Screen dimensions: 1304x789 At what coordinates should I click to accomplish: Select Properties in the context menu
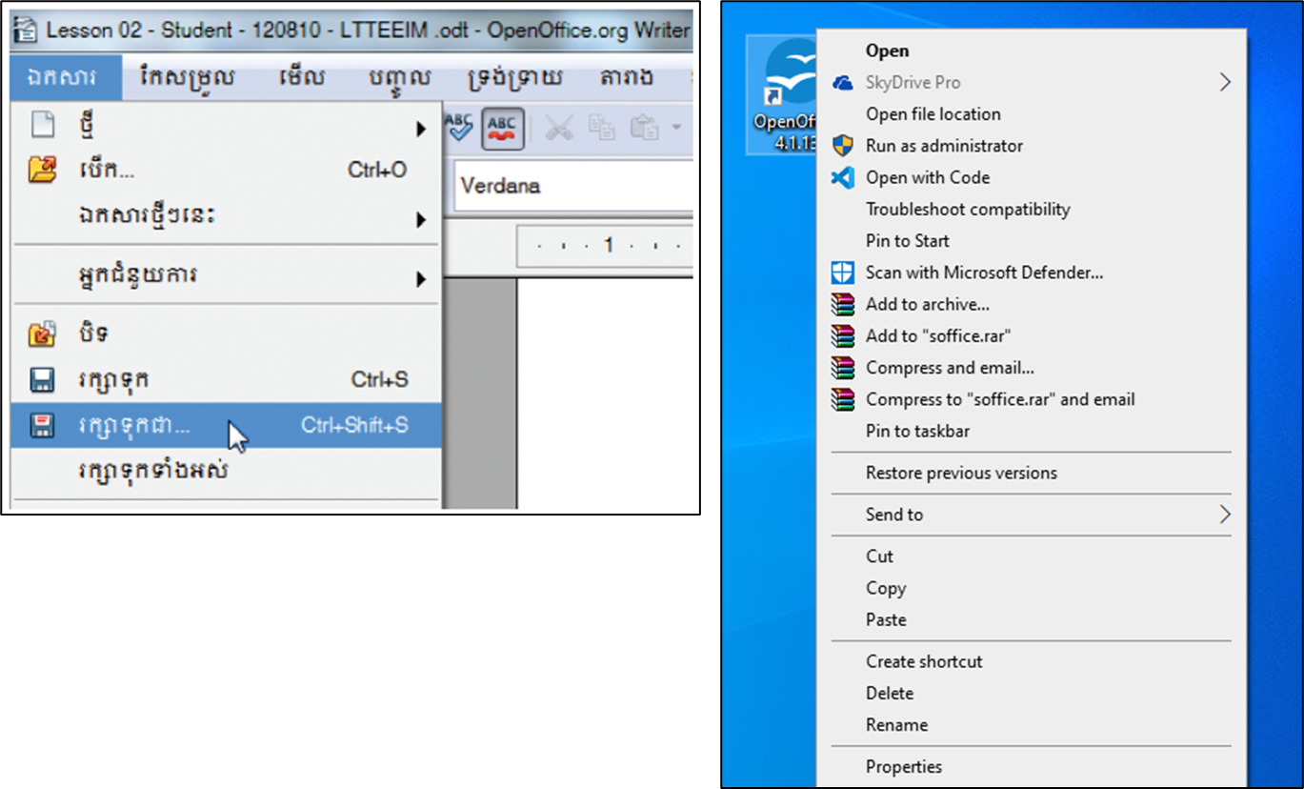903,766
